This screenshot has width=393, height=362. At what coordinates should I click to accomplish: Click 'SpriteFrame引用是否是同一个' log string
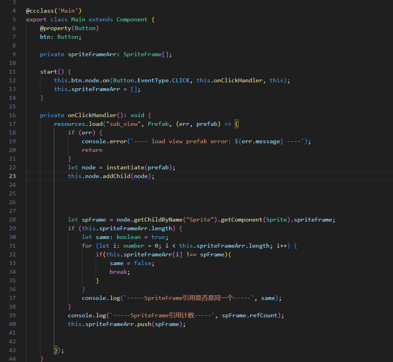[189, 298]
